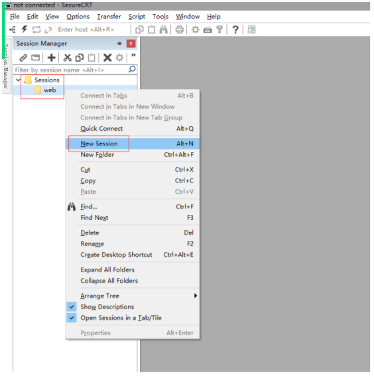
Task: Click the Public Key Assistant key icon
Action: (x=219, y=30)
